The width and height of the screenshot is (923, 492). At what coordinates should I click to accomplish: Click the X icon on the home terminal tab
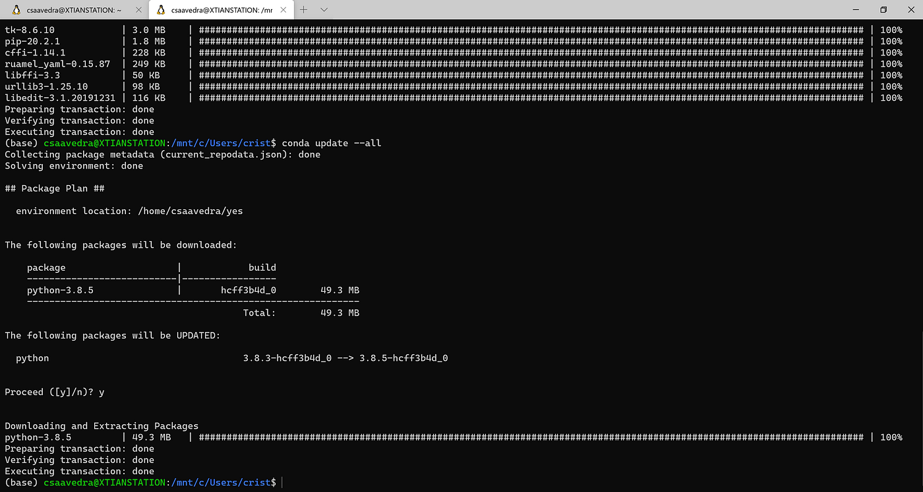pos(138,10)
